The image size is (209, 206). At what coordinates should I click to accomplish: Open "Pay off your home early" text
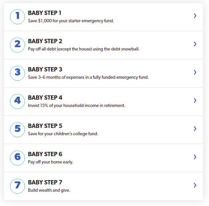51,162
